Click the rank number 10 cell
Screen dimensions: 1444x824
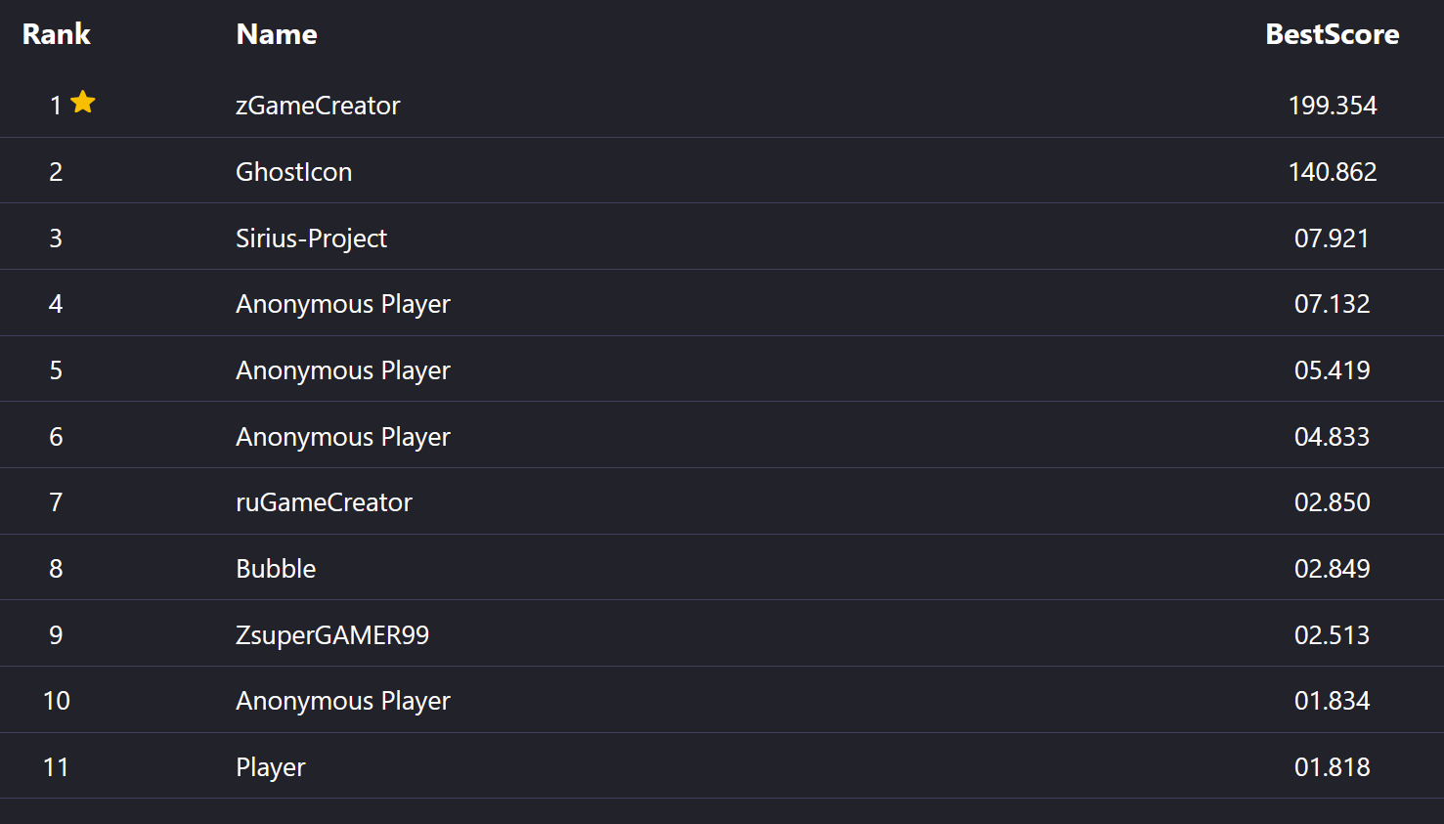pos(57,701)
